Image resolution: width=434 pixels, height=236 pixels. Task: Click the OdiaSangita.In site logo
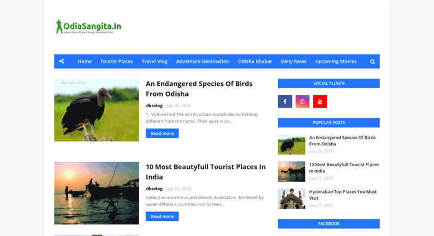coord(88,27)
